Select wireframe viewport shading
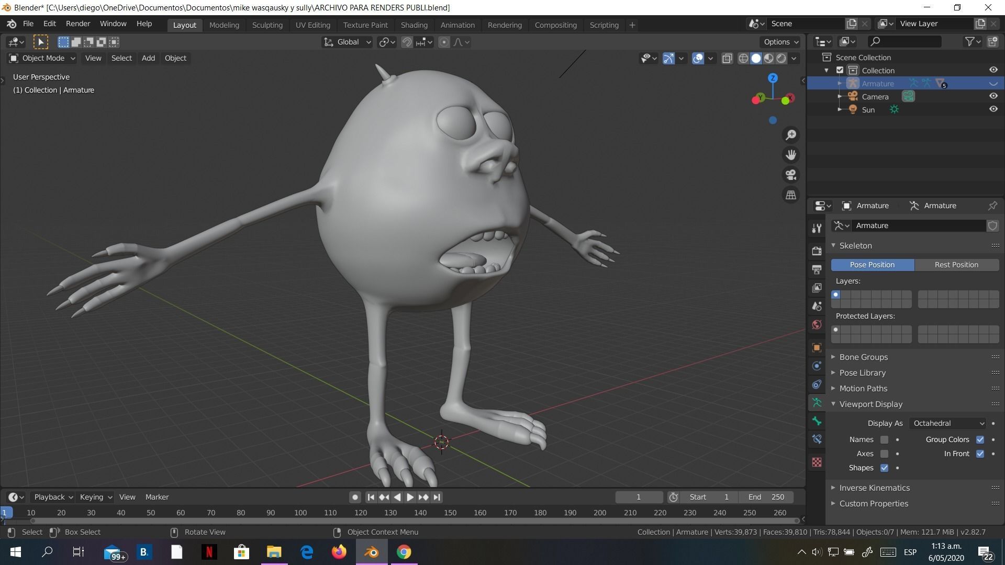The image size is (1005, 565). tap(743, 58)
